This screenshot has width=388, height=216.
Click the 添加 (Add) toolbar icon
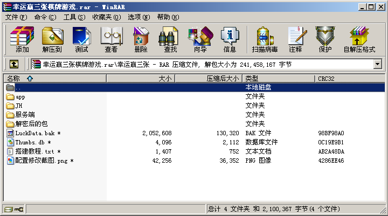pos(22,40)
